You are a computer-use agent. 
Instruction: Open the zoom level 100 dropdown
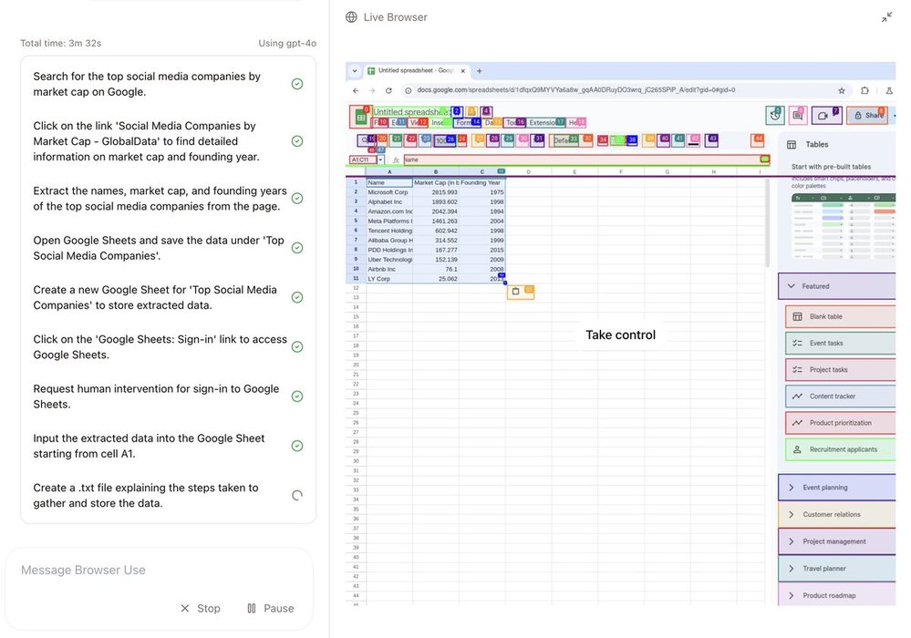(444, 140)
